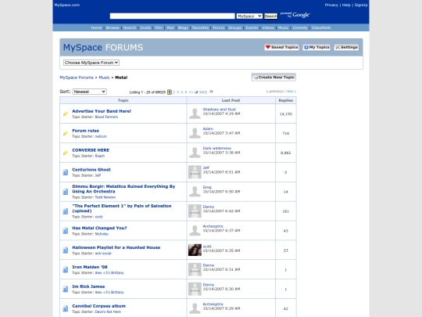The image size is (422, 317).
Task: Click the Search button in header
Action: tap(270, 16)
